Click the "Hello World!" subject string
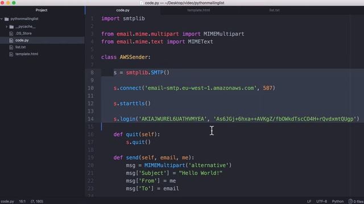The height and width of the screenshot is (204, 364). click(201, 173)
